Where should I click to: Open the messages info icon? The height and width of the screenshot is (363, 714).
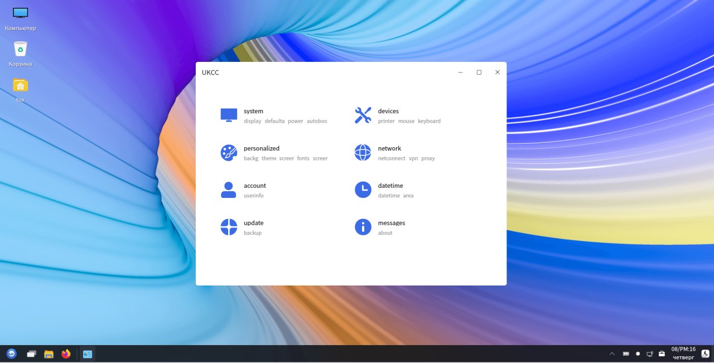coord(363,227)
